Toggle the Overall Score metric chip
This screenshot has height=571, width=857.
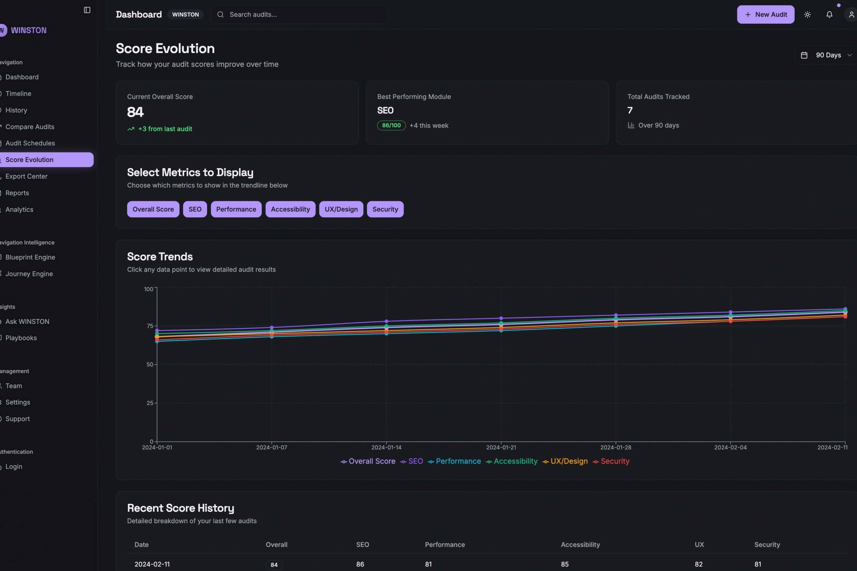[153, 210]
